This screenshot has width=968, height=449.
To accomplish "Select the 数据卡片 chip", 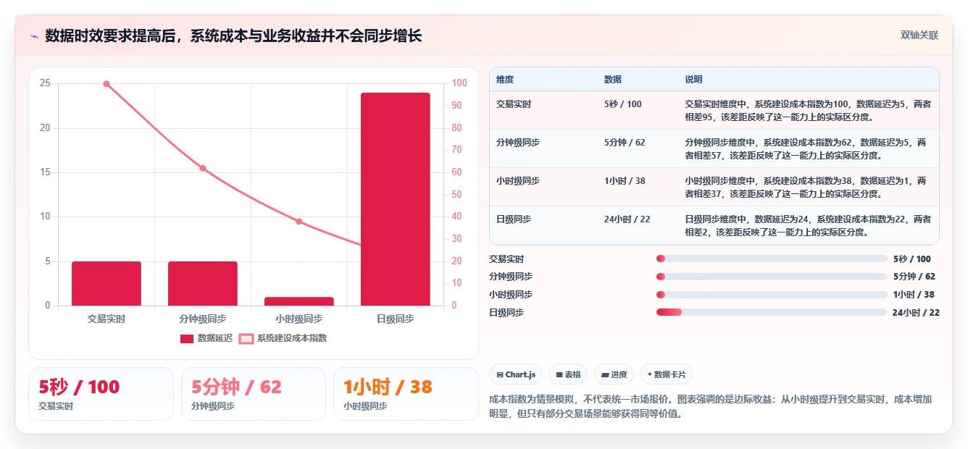I will pyautogui.click(x=666, y=374).
